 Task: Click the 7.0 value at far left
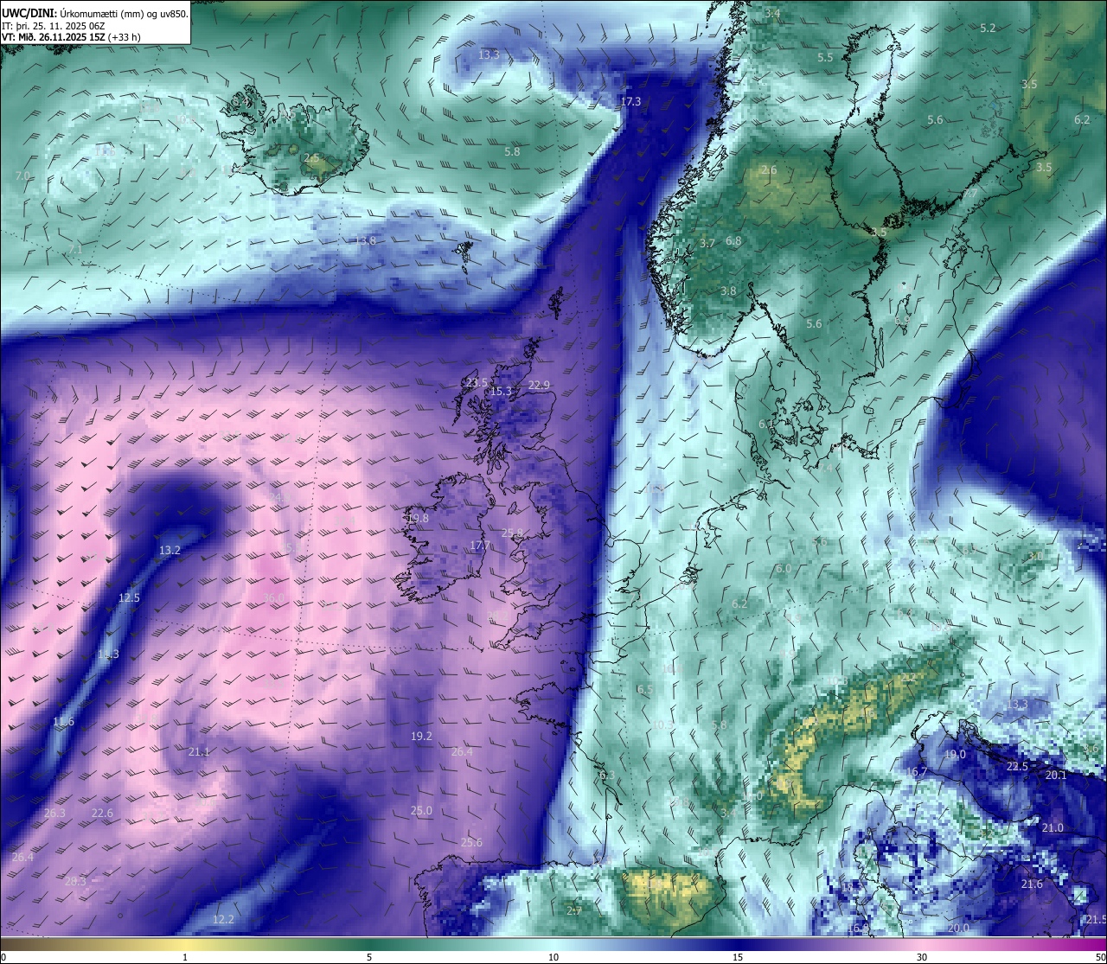[22, 176]
